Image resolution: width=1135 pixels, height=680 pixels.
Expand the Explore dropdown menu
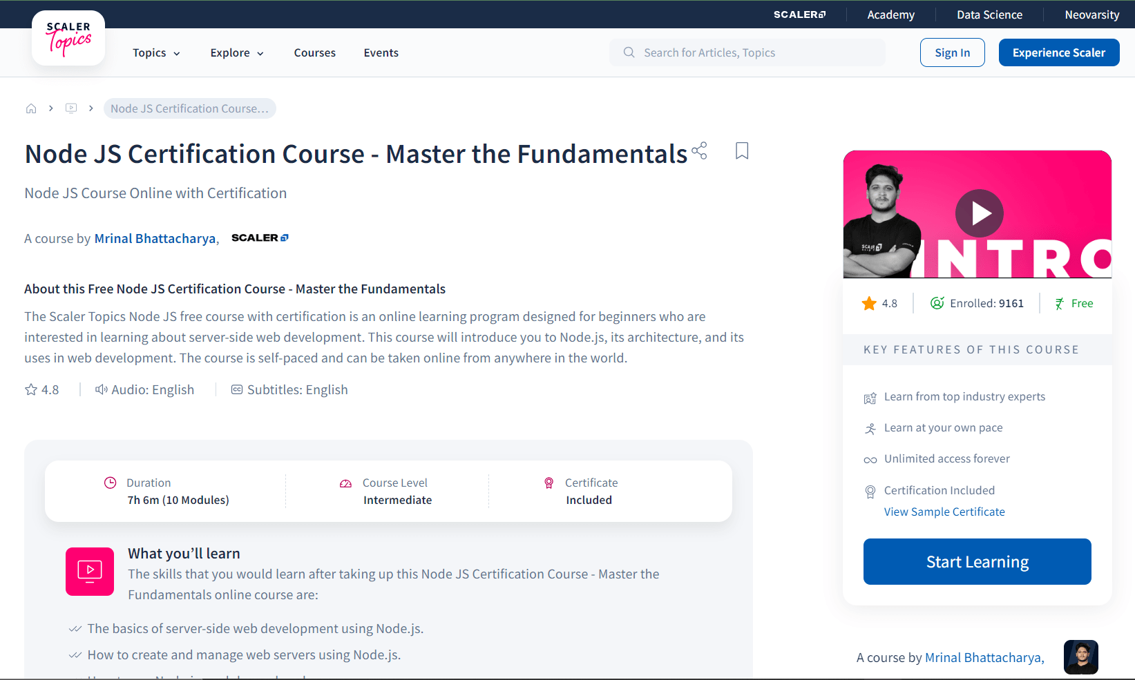pos(237,53)
